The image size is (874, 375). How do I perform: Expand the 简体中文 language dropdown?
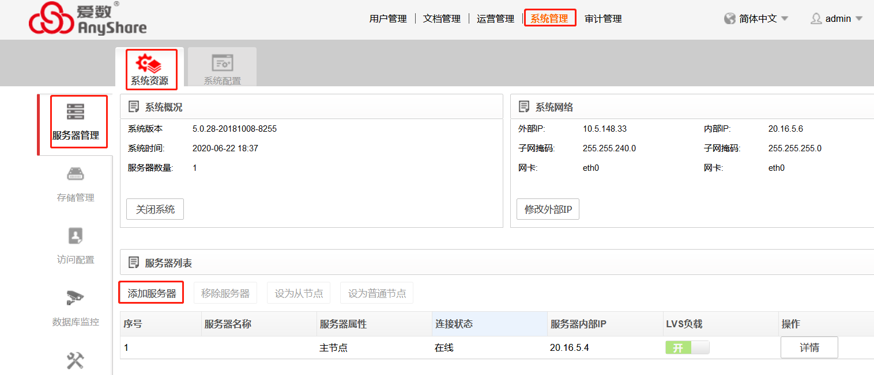[x=785, y=18]
